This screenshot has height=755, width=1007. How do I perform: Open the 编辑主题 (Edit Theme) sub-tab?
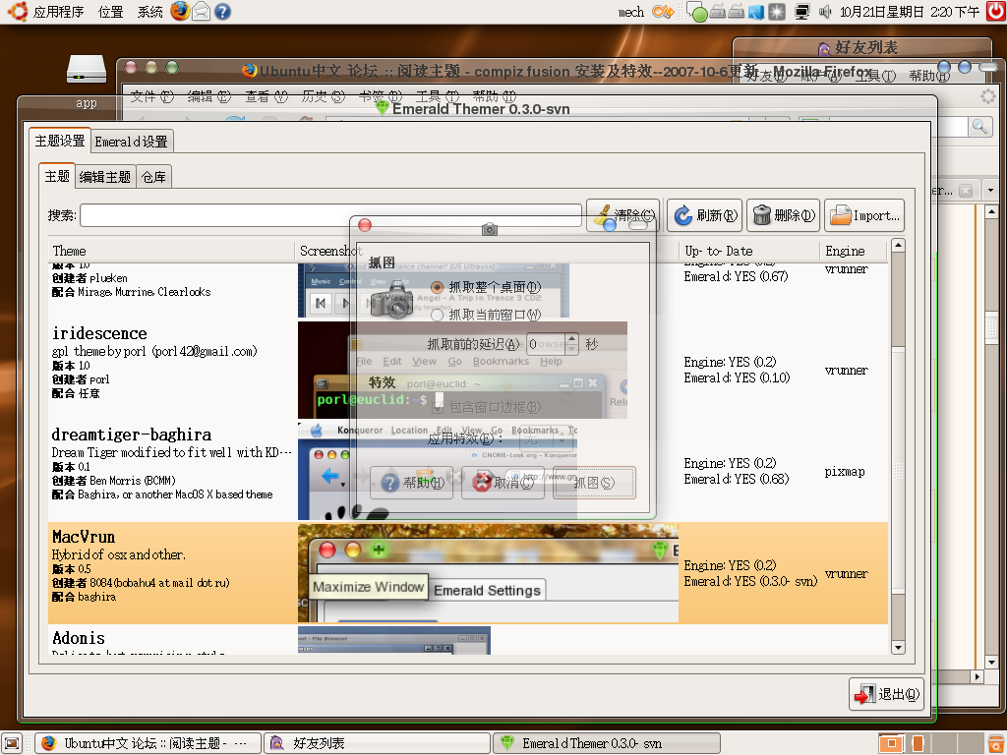coord(104,177)
